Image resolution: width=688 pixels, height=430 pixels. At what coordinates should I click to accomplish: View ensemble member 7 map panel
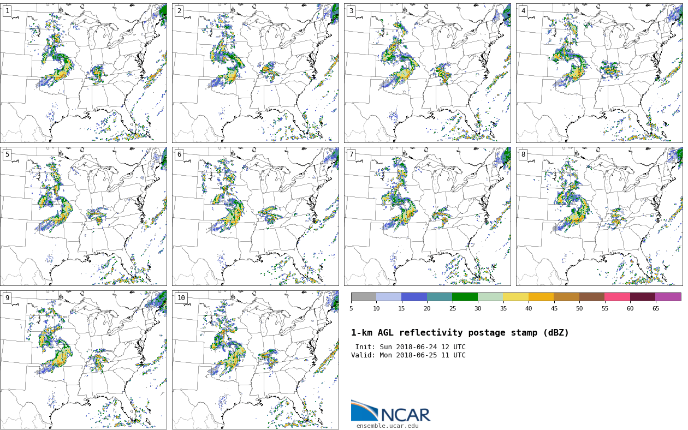(x=428, y=216)
